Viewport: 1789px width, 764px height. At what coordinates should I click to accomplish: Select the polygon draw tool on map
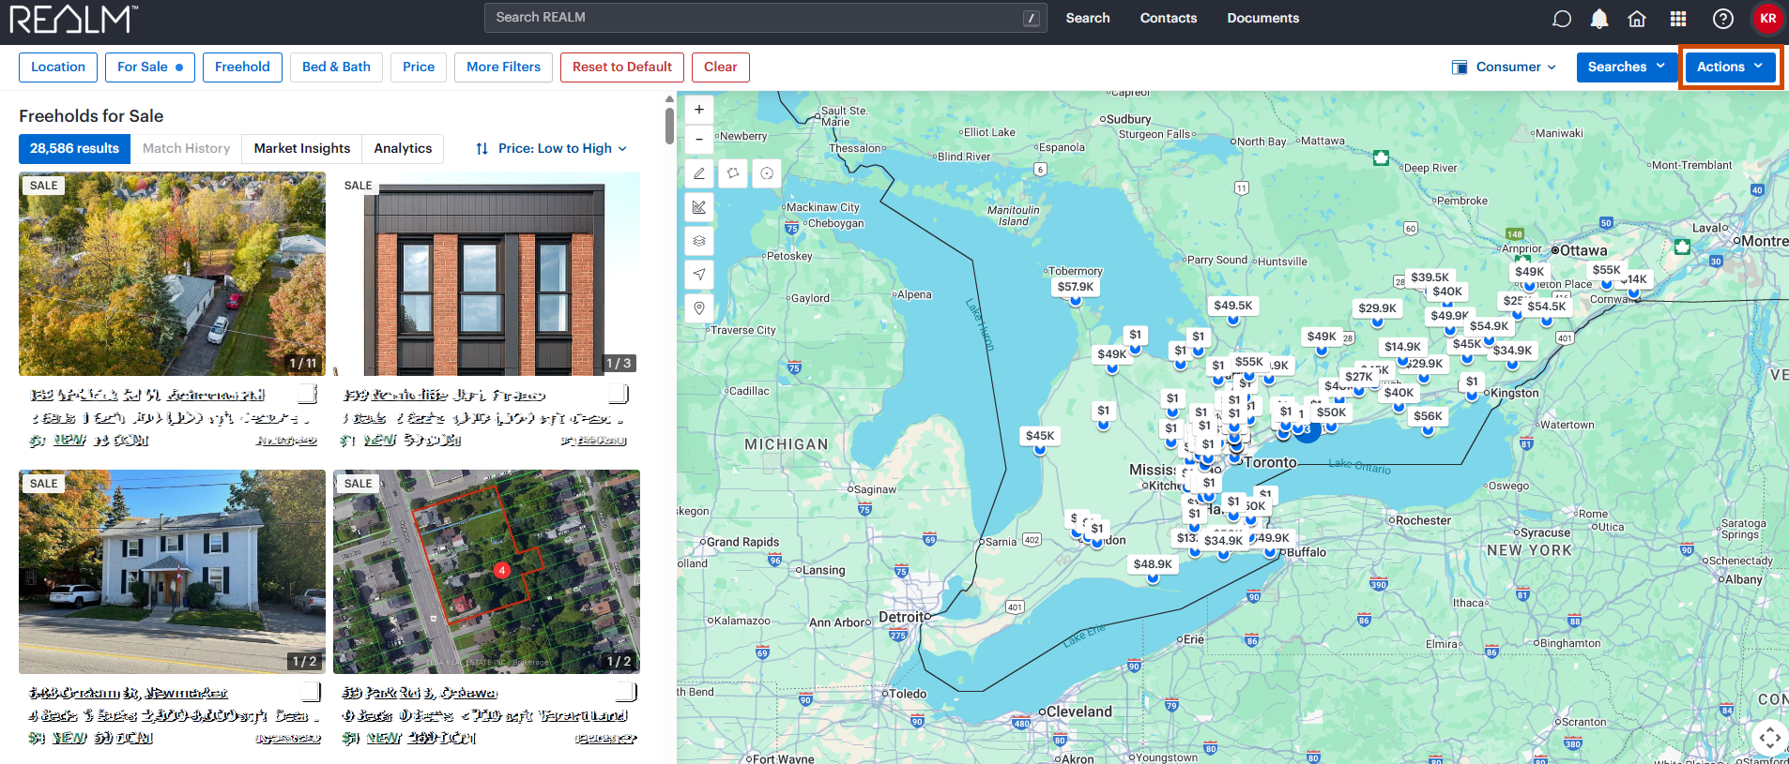733,173
